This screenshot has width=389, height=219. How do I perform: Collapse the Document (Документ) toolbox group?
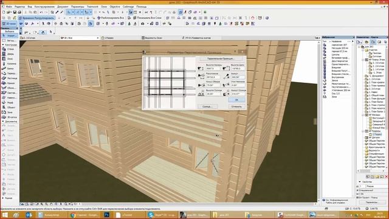(3, 122)
